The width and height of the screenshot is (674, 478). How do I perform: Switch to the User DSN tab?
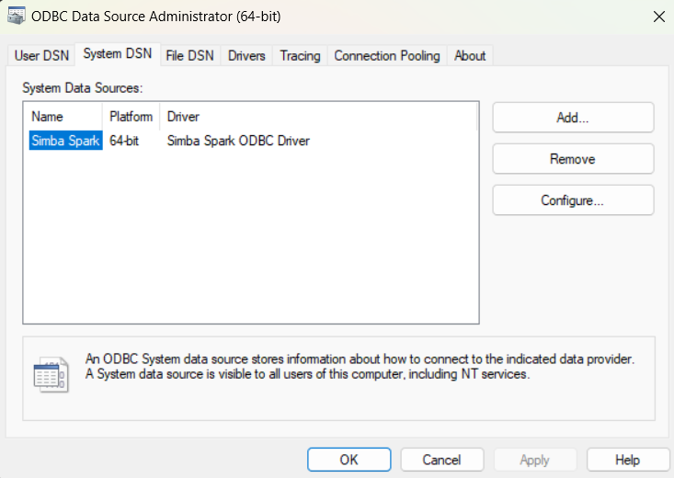click(40, 56)
